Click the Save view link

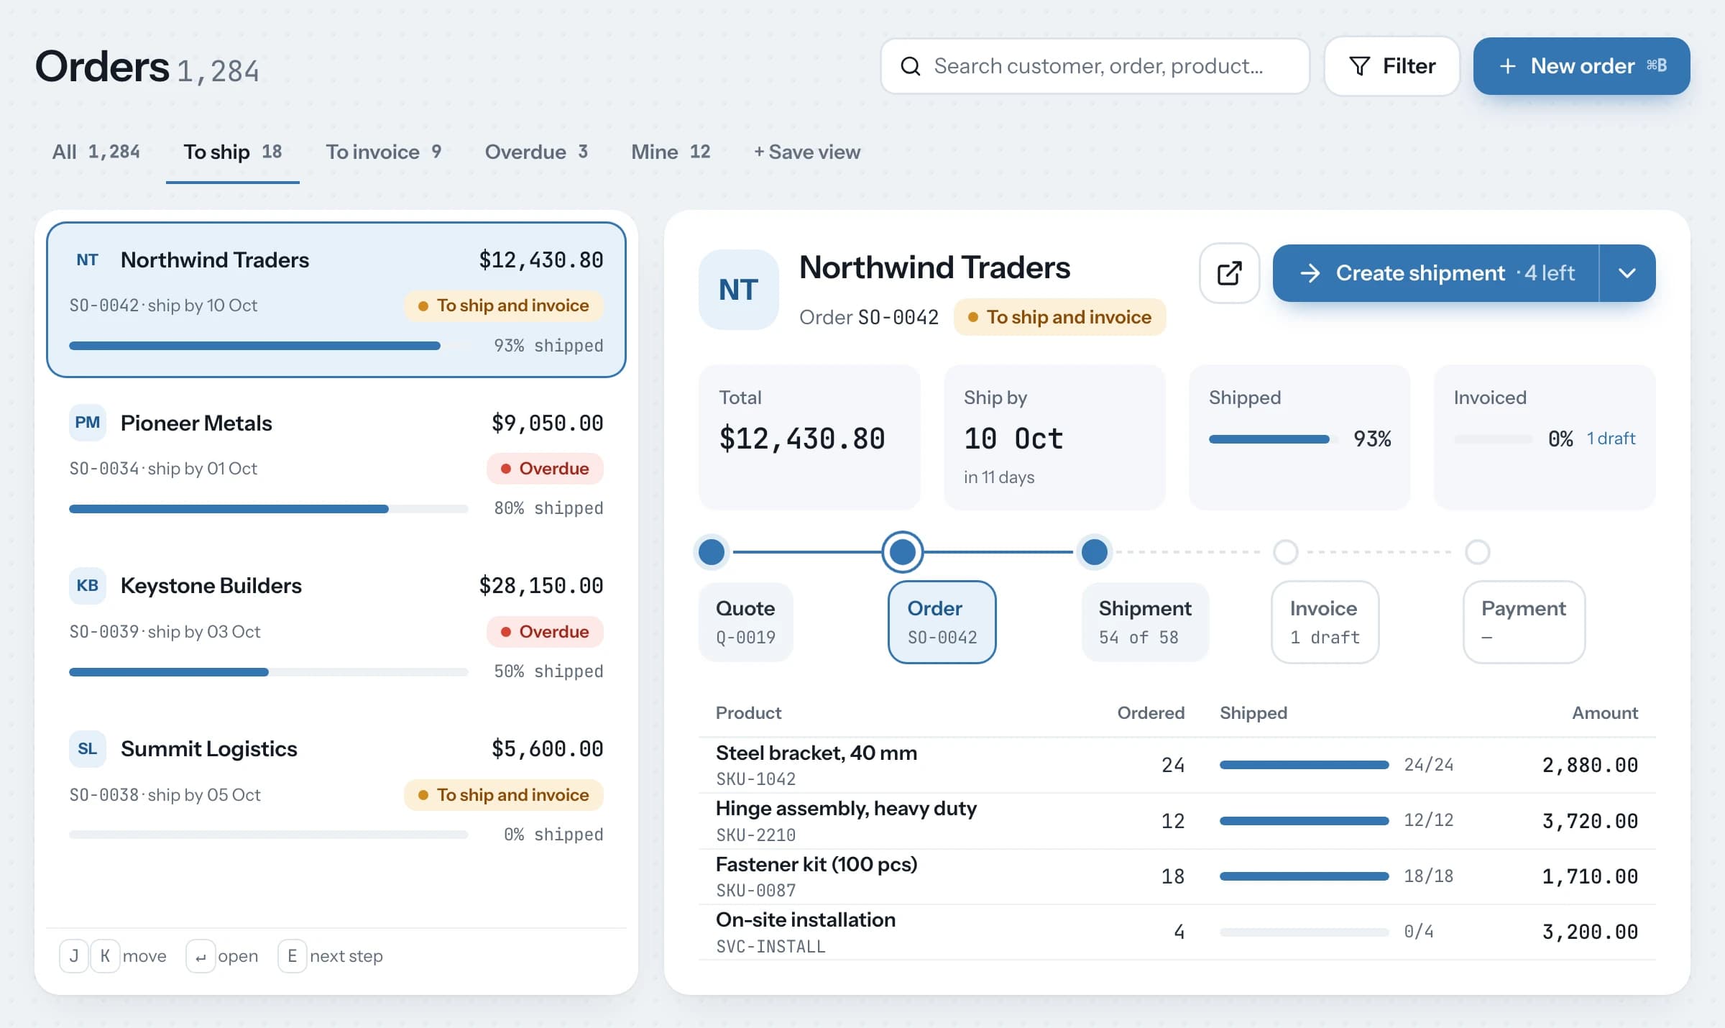pos(806,152)
